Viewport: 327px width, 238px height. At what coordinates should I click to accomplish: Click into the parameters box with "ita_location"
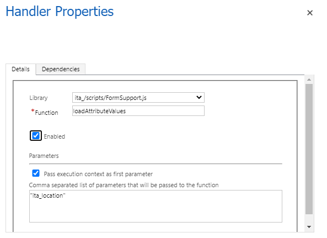(x=156, y=207)
